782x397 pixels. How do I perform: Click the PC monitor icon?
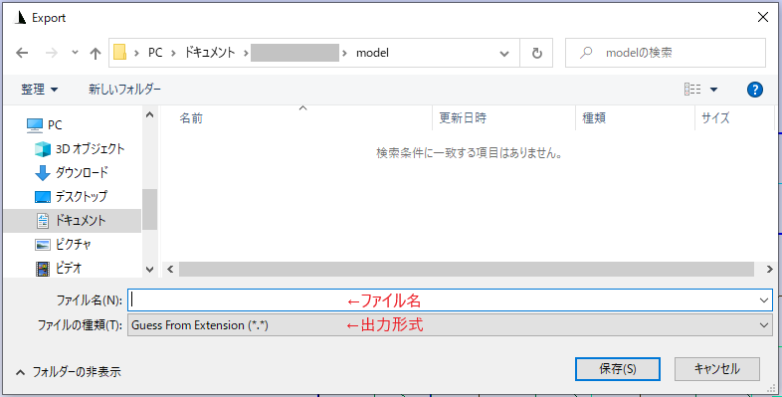pyautogui.click(x=35, y=125)
